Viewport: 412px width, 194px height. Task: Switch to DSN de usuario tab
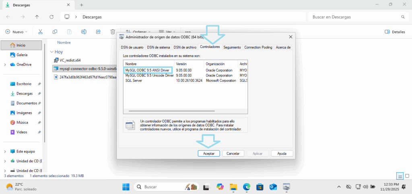(x=132, y=47)
